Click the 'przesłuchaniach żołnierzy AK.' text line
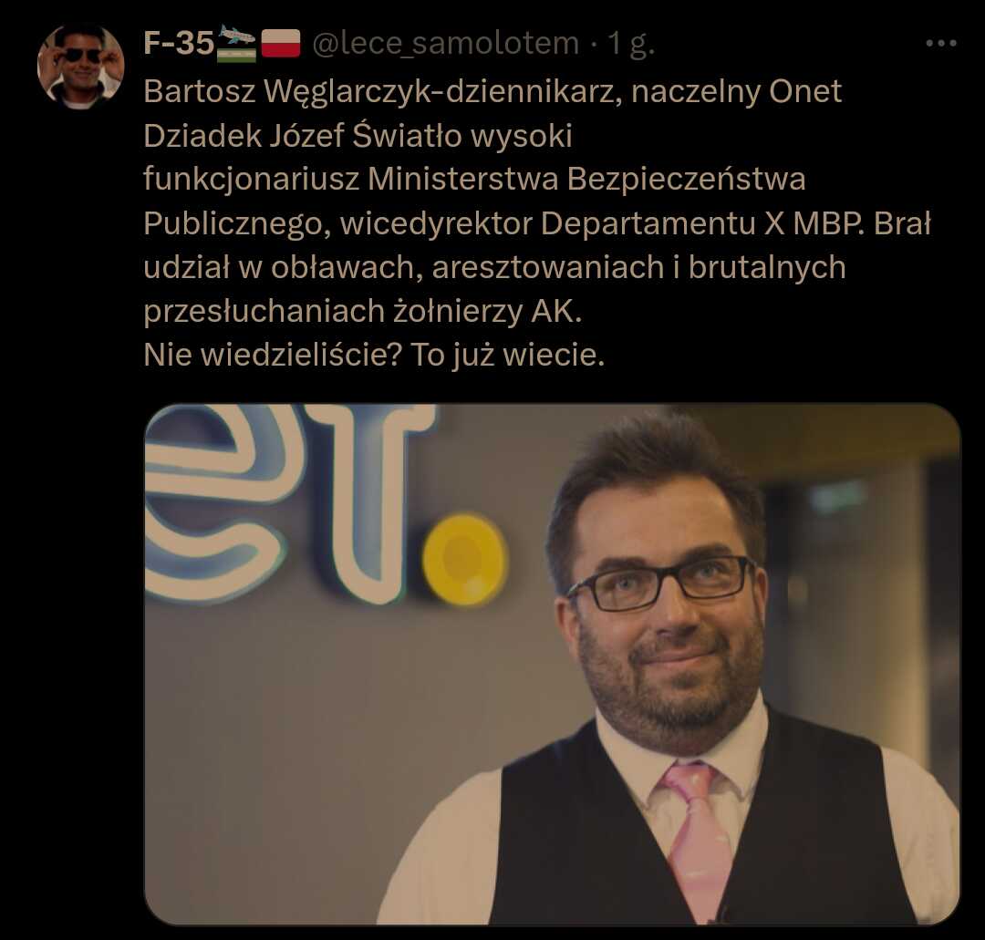Screen dimensions: 985x940 [362, 312]
